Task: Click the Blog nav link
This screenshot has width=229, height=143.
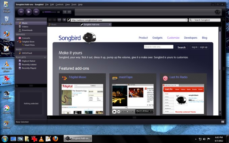Action: point(204,38)
